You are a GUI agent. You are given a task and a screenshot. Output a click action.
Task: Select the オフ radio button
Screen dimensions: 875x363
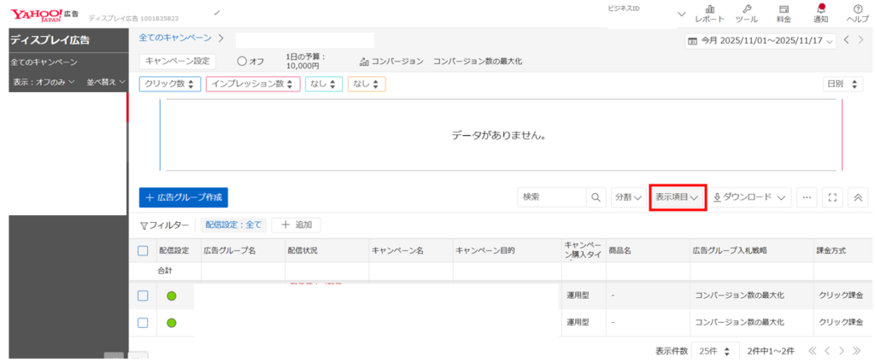point(242,61)
